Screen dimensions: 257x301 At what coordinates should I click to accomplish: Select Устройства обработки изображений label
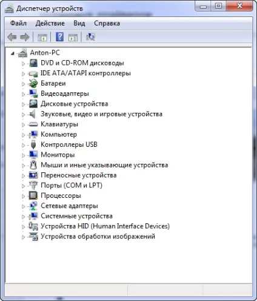[98, 237]
